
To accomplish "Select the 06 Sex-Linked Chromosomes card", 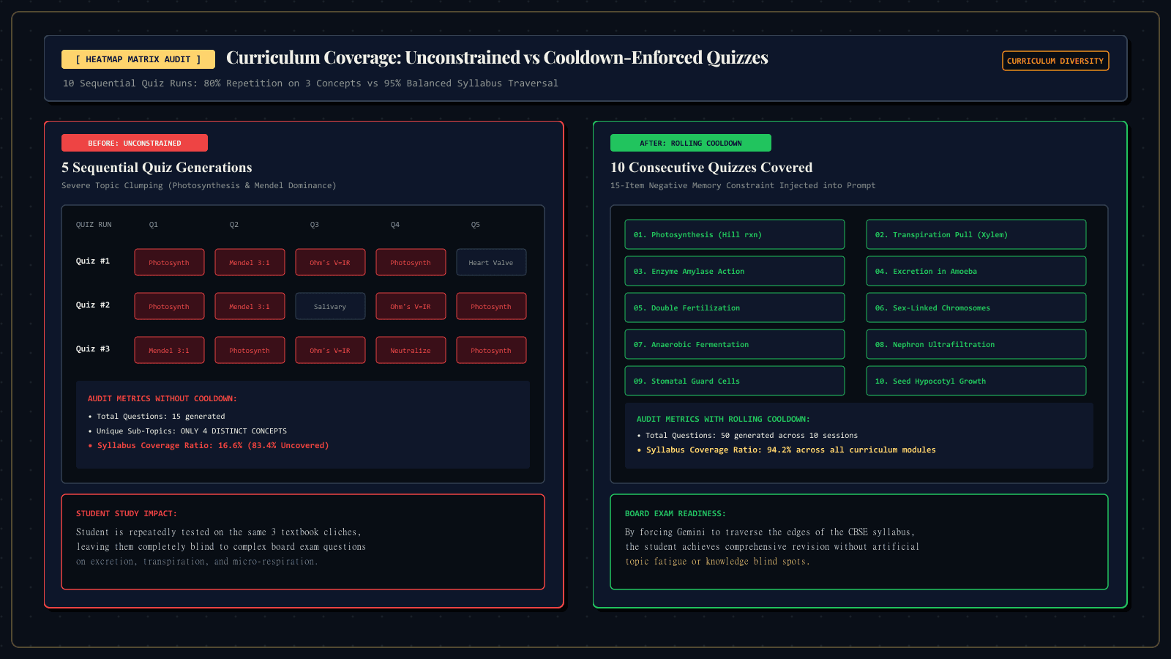I will [976, 308].
